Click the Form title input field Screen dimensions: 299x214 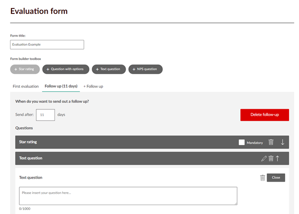47,45
